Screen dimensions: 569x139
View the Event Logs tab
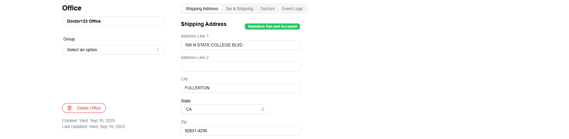(x=292, y=9)
